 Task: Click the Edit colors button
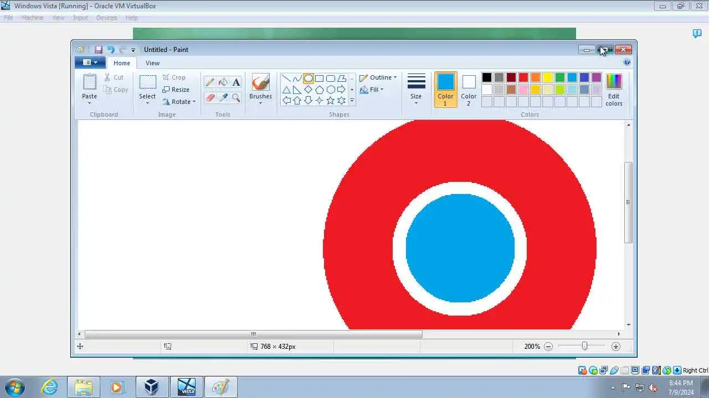point(614,90)
